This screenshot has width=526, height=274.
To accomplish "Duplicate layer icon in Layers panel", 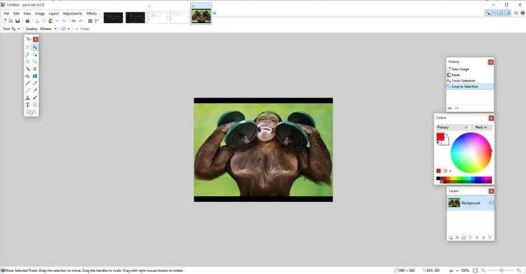I will [464, 238].
